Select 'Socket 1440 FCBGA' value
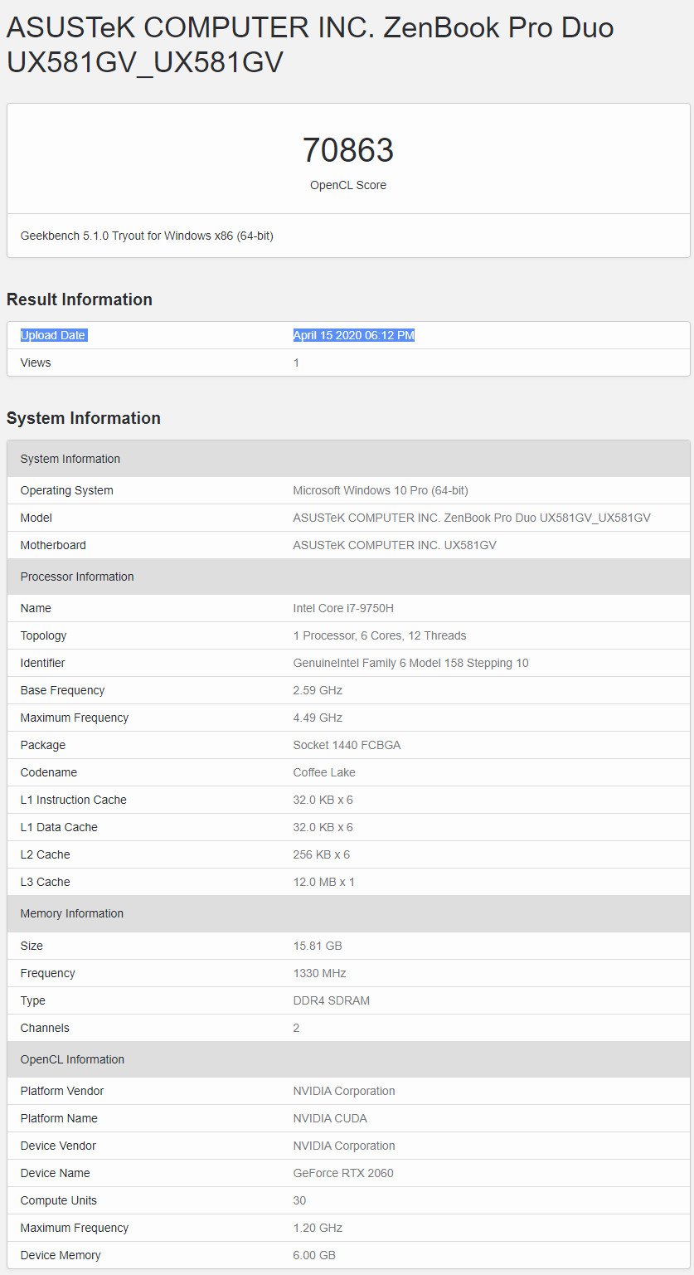 (347, 745)
